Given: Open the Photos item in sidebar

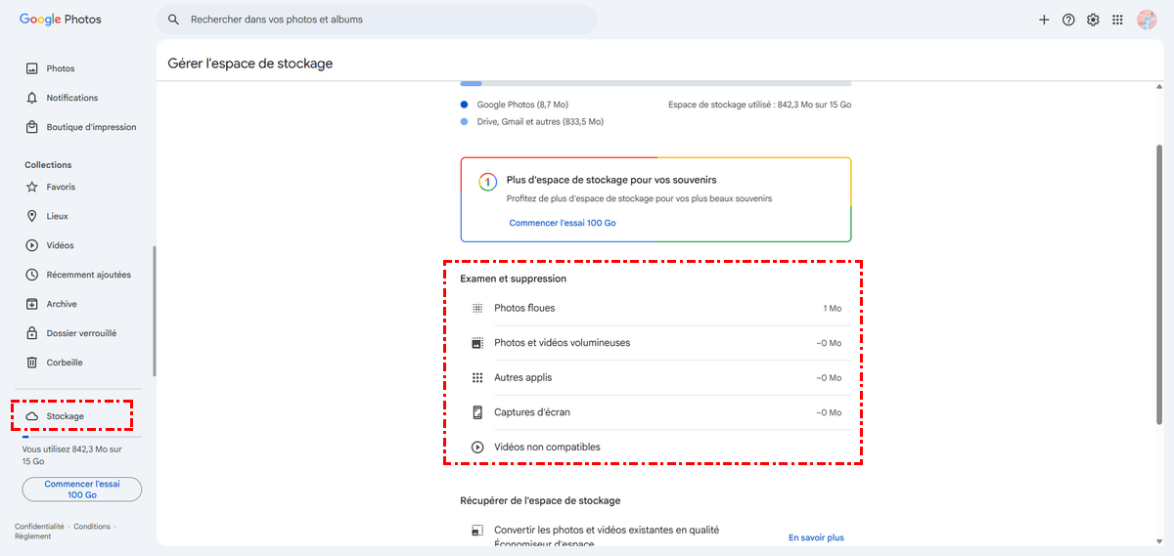Looking at the screenshot, I should pyautogui.click(x=60, y=68).
